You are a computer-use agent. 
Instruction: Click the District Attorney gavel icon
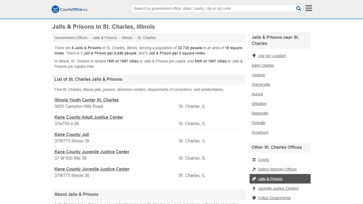(x=254, y=169)
